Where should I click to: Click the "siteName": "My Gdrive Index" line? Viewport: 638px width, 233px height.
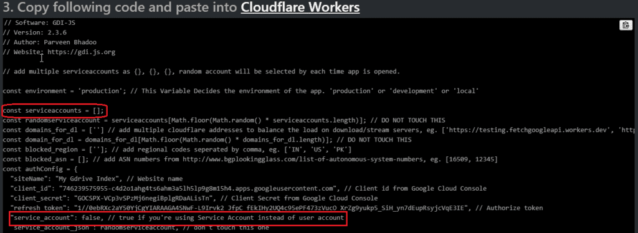pos(97,179)
